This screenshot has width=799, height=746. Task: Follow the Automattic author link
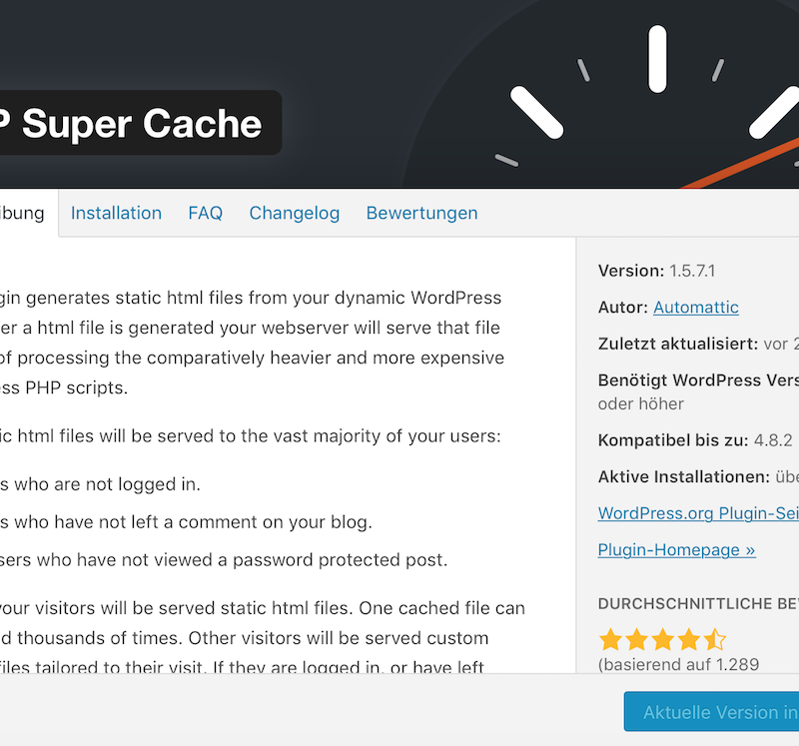(696, 308)
